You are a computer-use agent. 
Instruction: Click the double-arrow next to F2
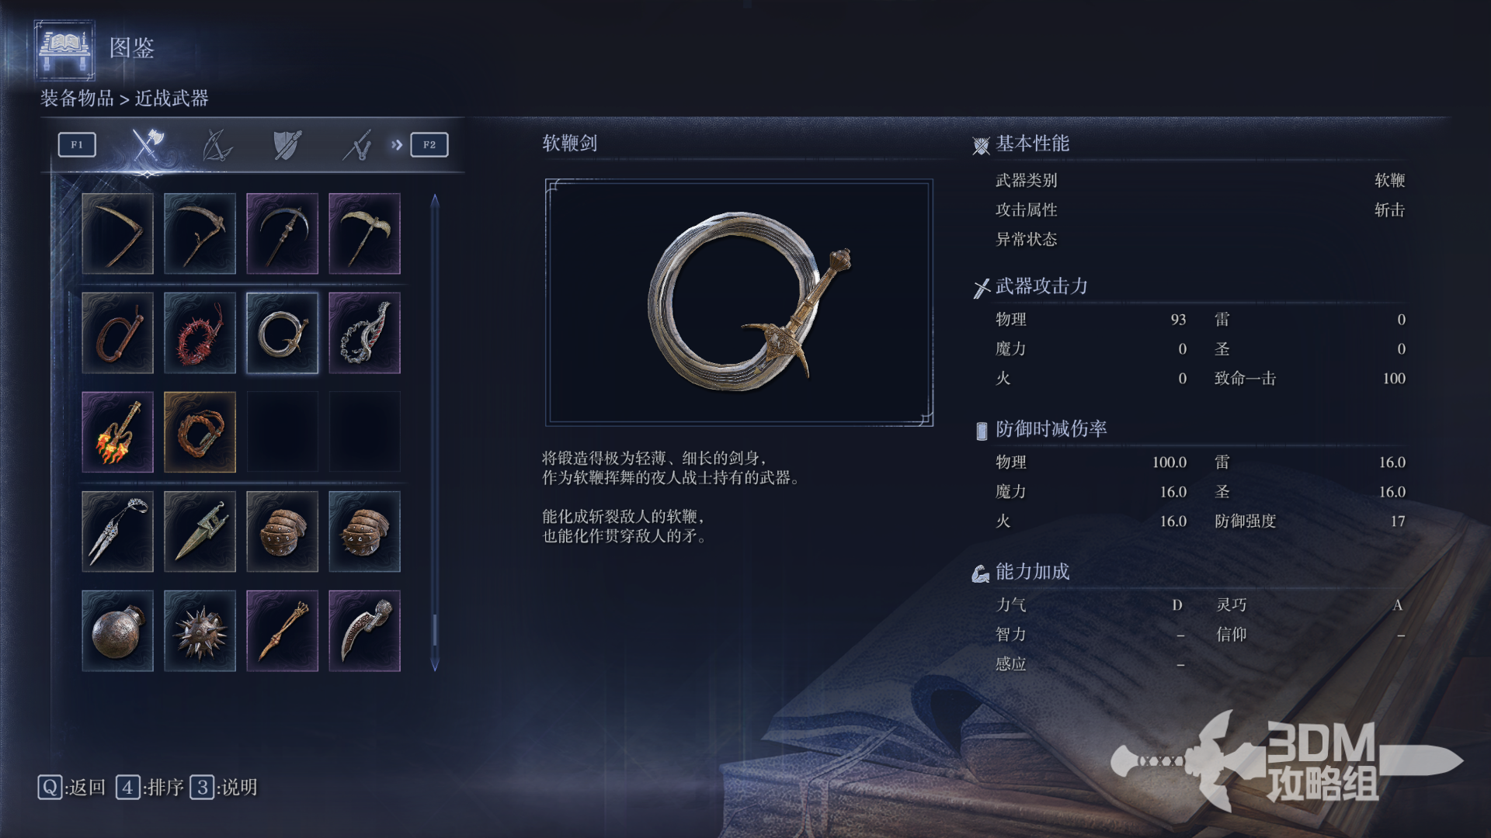click(x=397, y=144)
